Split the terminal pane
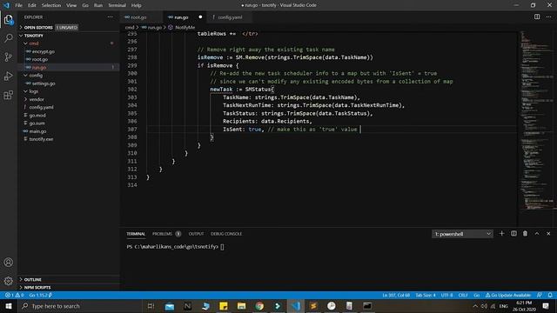This screenshot has height=313, width=557. (x=513, y=234)
